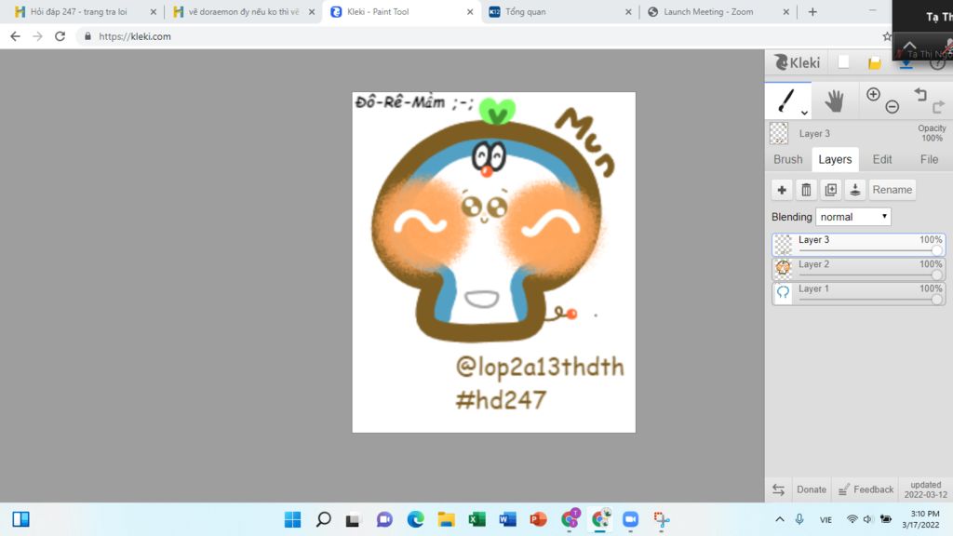Open an image via yellow folder icon
This screenshot has height=536, width=953.
pos(875,62)
